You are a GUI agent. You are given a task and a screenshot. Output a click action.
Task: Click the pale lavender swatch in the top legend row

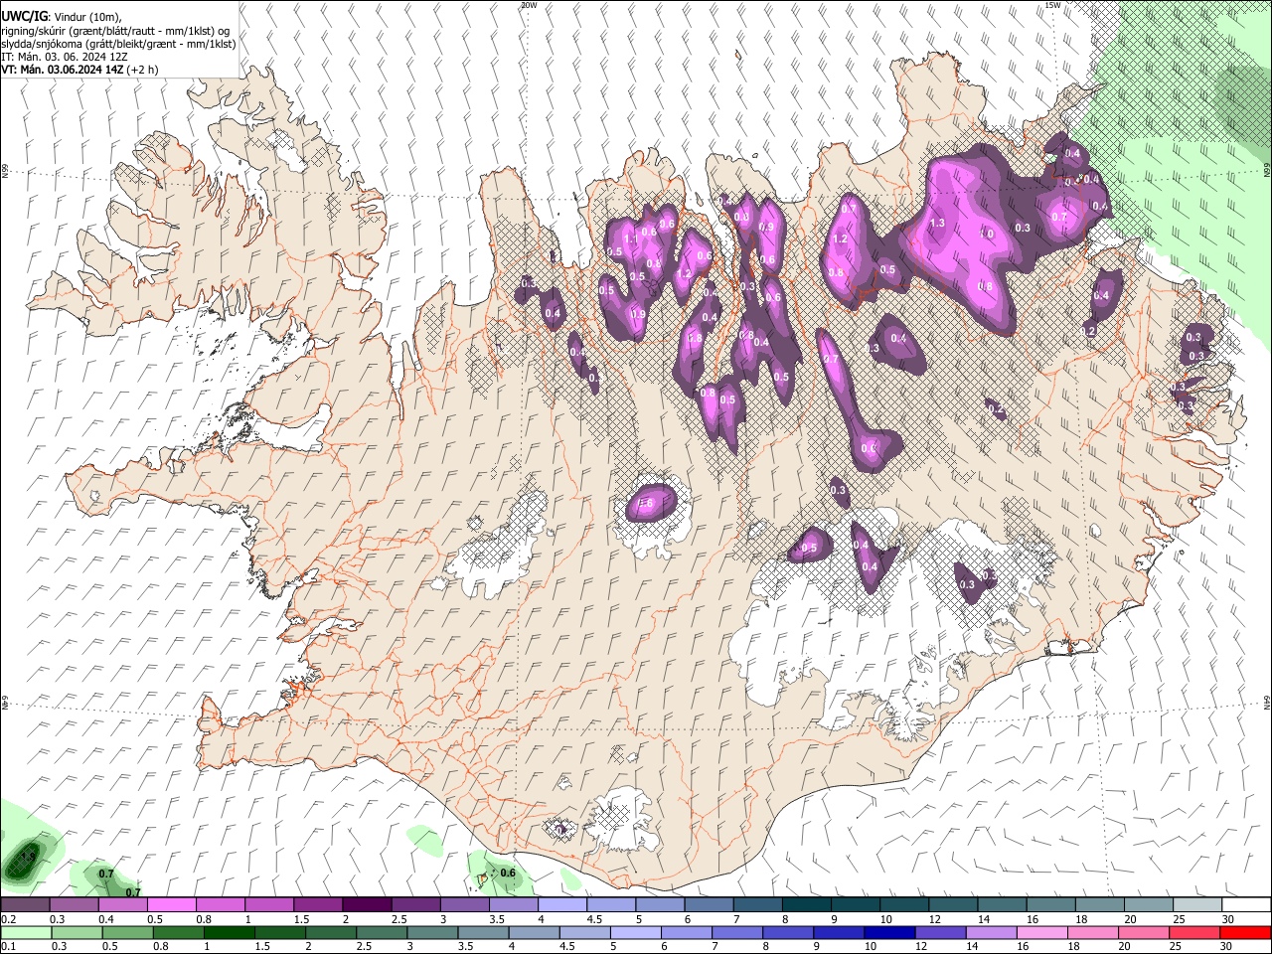point(562,905)
